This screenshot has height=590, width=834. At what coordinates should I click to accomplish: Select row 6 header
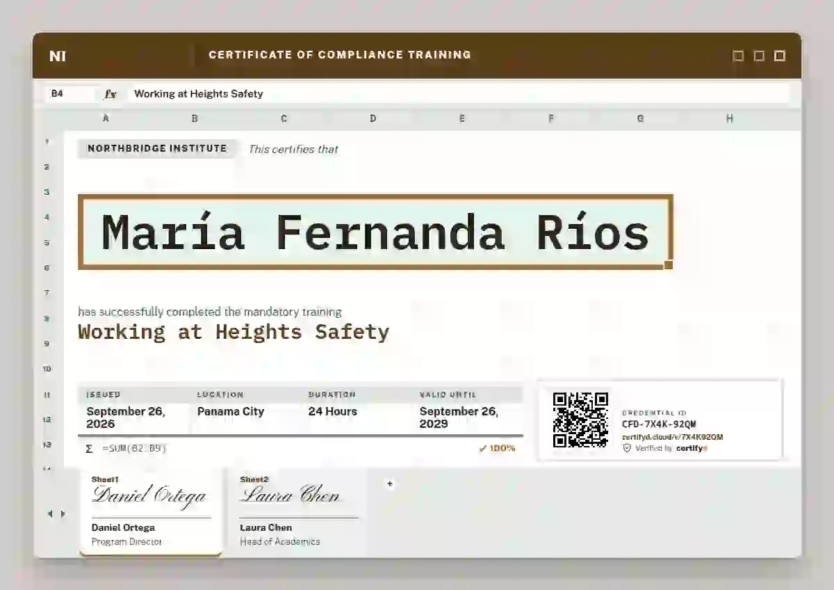[x=47, y=268]
